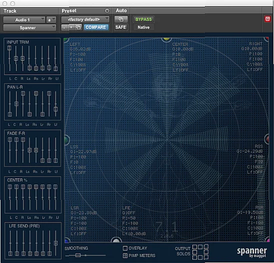
Task: Click the Auto header label
Action: point(121,10)
